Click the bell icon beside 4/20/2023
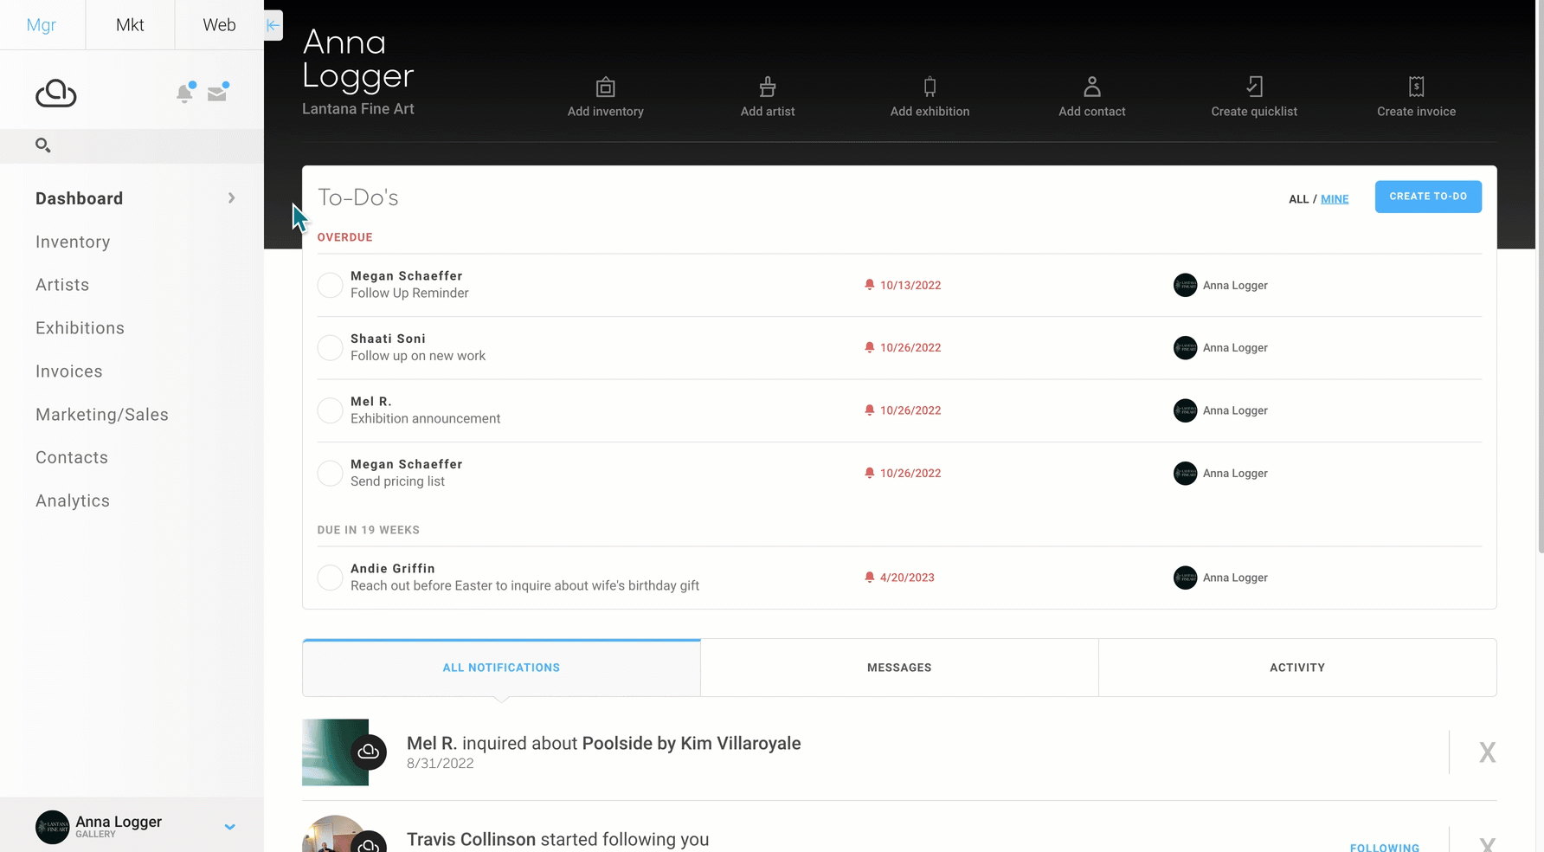 pos(870,578)
